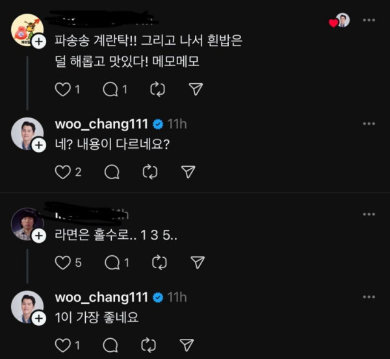Open replies on 라면은 홀수로 post
The height and width of the screenshot is (359, 390).
112,262
